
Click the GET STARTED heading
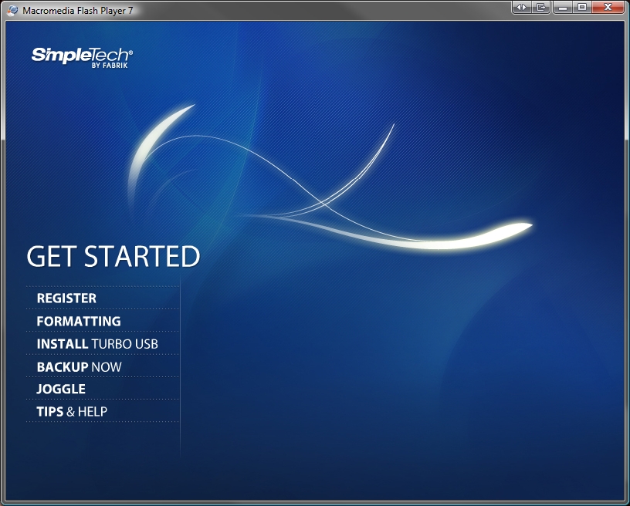[113, 256]
